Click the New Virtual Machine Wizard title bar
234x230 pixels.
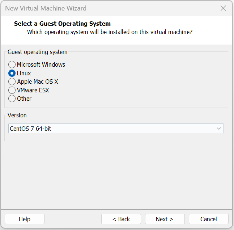tap(109, 8)
